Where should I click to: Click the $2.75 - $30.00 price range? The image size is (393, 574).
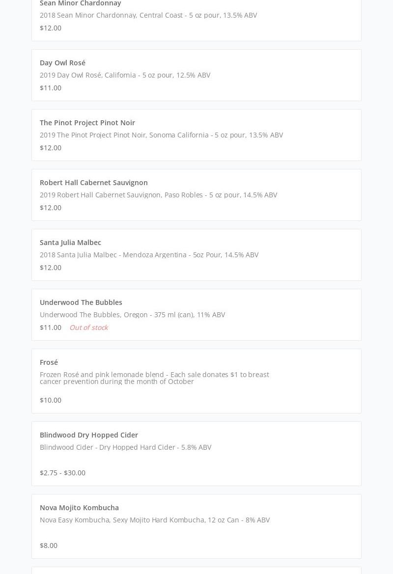62,472
